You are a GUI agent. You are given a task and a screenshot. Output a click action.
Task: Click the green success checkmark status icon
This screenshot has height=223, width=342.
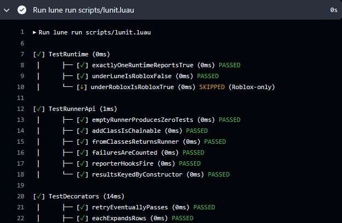[22, 10]
